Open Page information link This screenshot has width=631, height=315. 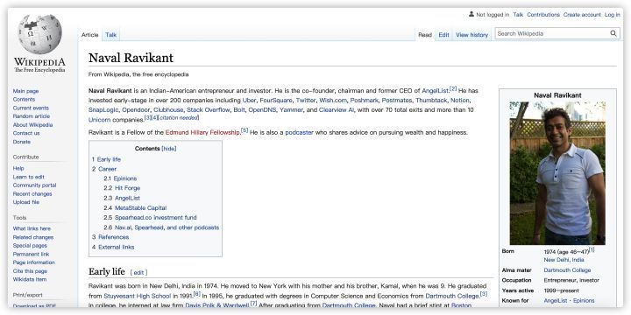click(34, 262)
